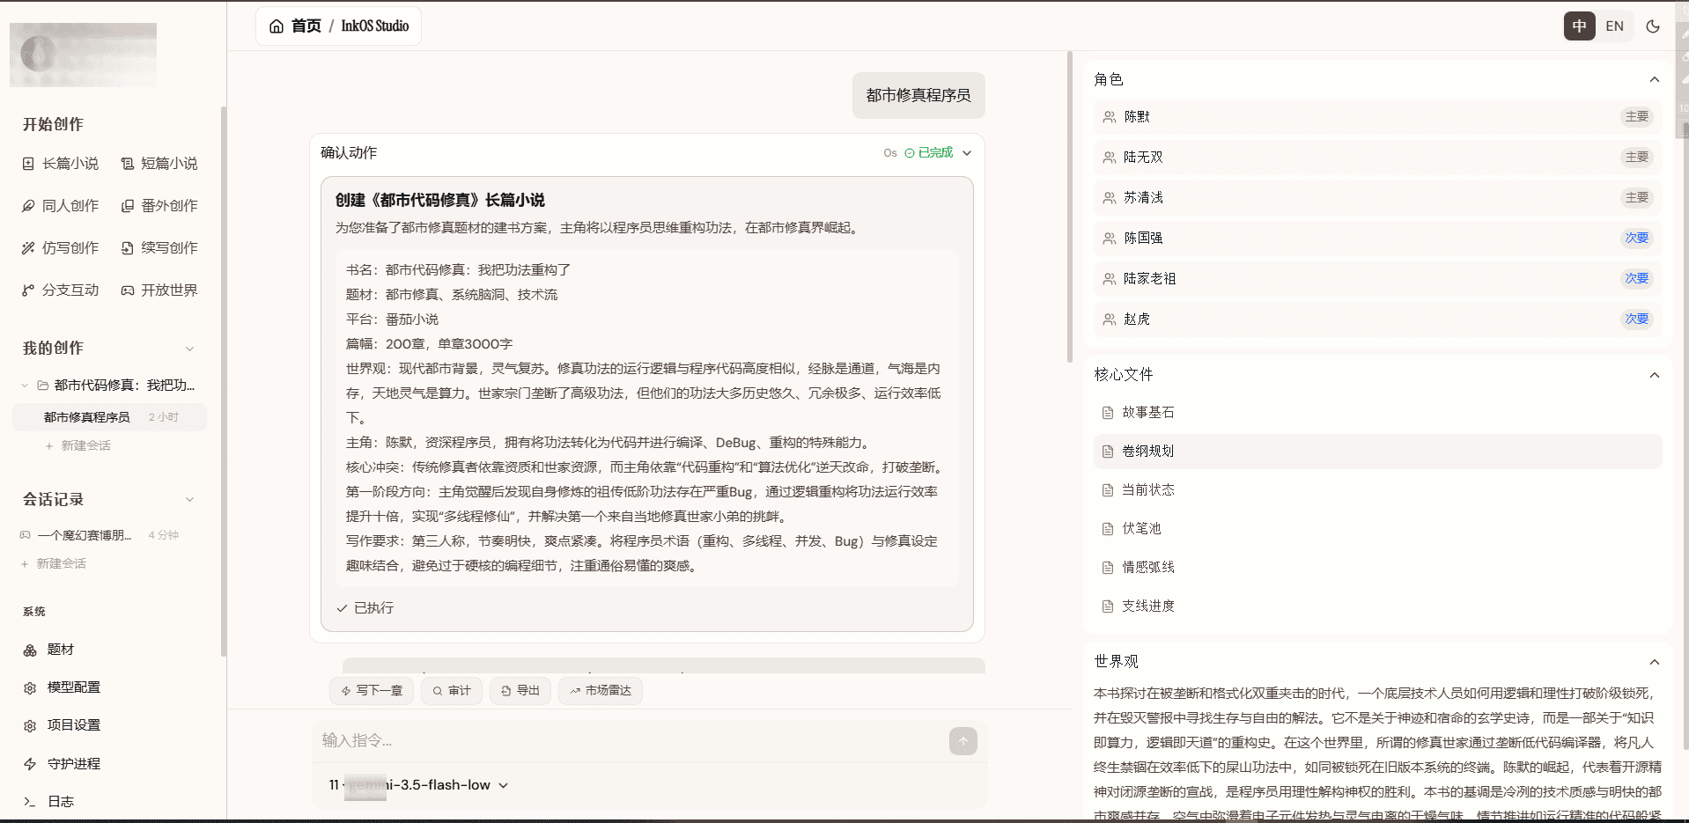Select character 陆无双

(1378, 158)
